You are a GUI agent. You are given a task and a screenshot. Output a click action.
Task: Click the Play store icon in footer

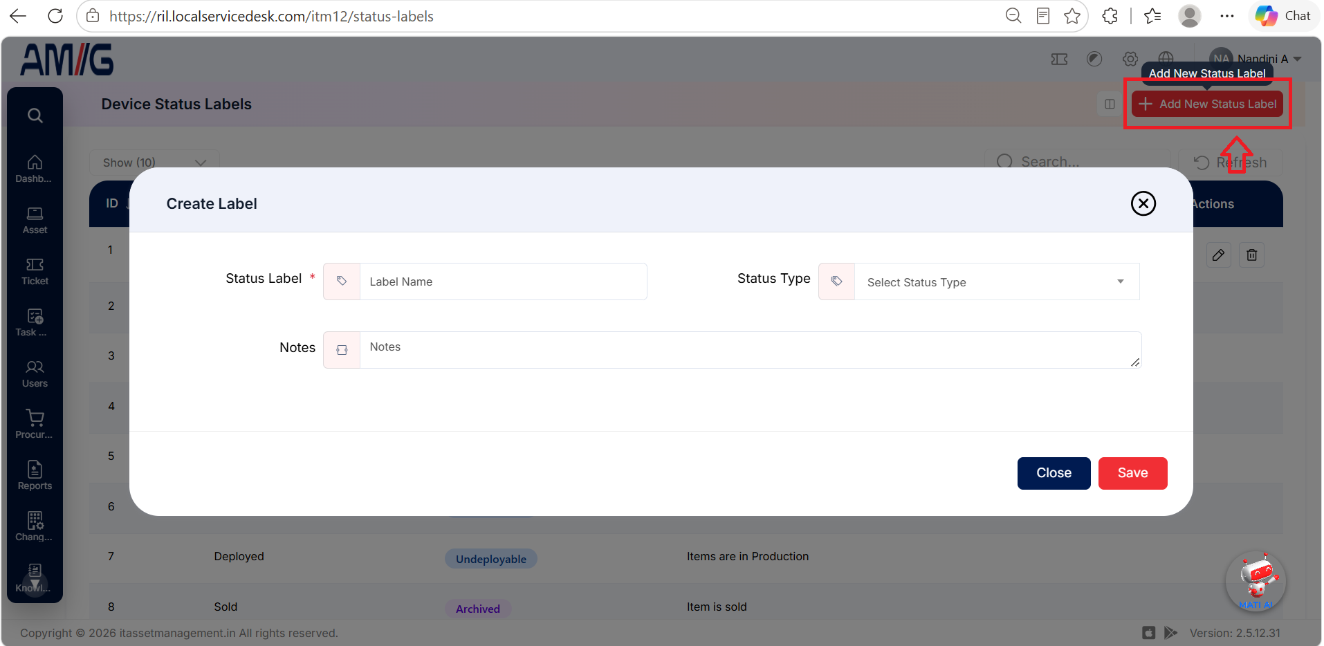[1170, 633]
